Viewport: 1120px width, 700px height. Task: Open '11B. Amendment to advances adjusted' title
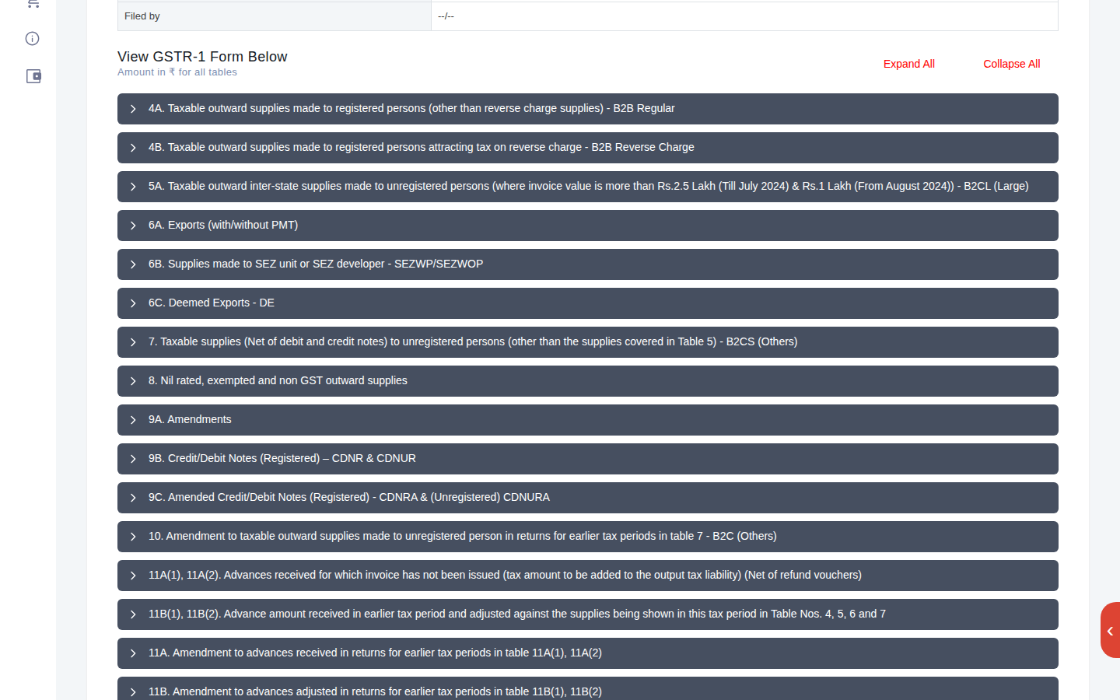(x=375, y=691)
